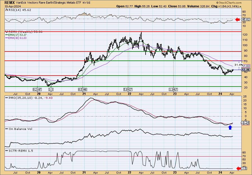Click the SCTR-REMX 1.5 panel legend
The width and height of the screenshot is (252, 175).
[19, 151]
